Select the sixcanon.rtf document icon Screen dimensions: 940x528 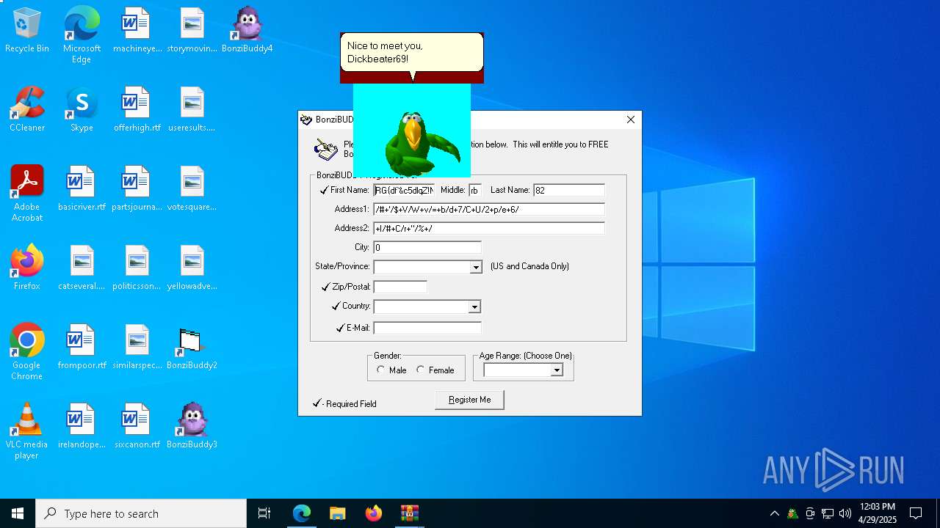137,426
